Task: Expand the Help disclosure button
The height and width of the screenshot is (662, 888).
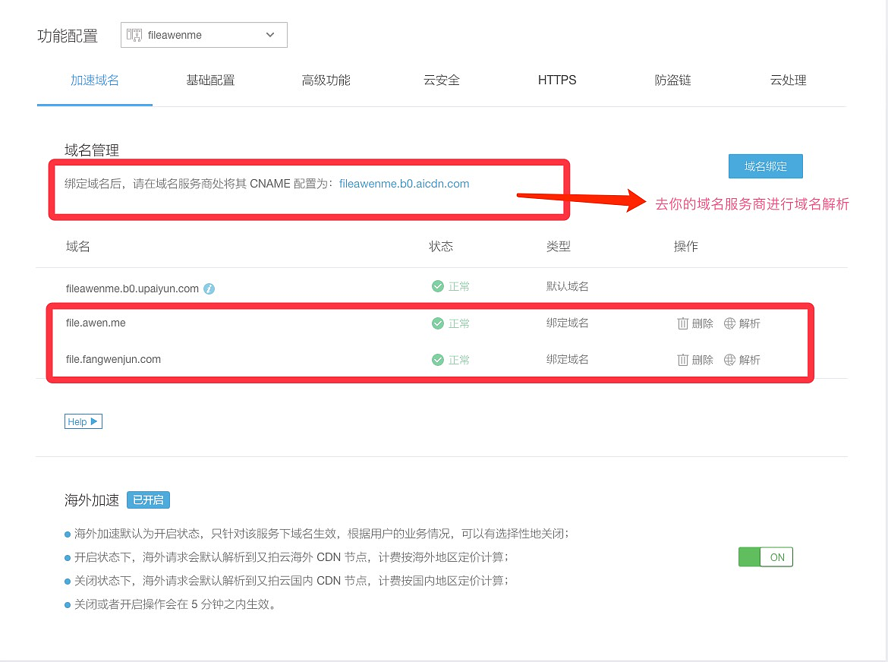Action: pos(83,421)
